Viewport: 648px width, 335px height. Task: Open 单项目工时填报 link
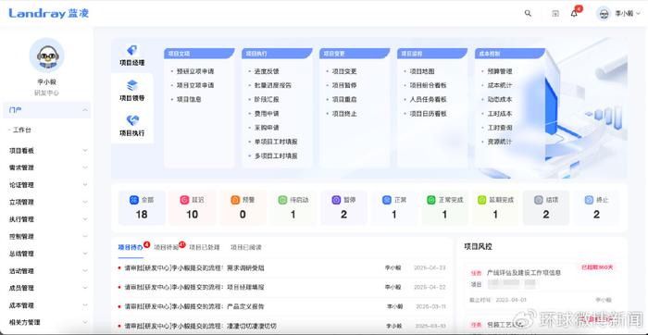276,142
